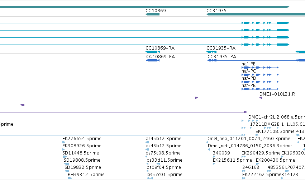Viewport: 305px width, 180px height.
Task: Click the 340039 arrow glyph
Action: [x=214, y=157]
